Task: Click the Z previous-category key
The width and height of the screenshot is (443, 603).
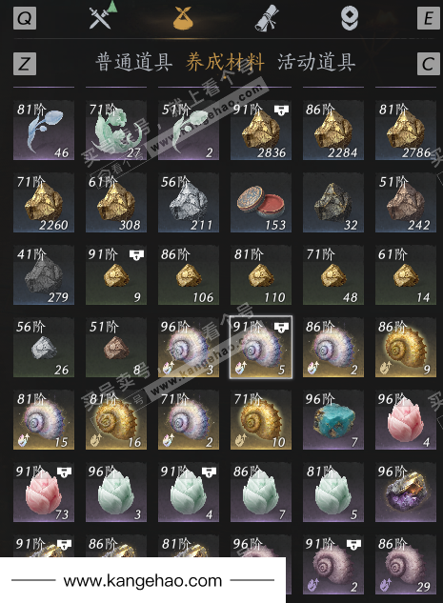Action: [x=25, y=64]
